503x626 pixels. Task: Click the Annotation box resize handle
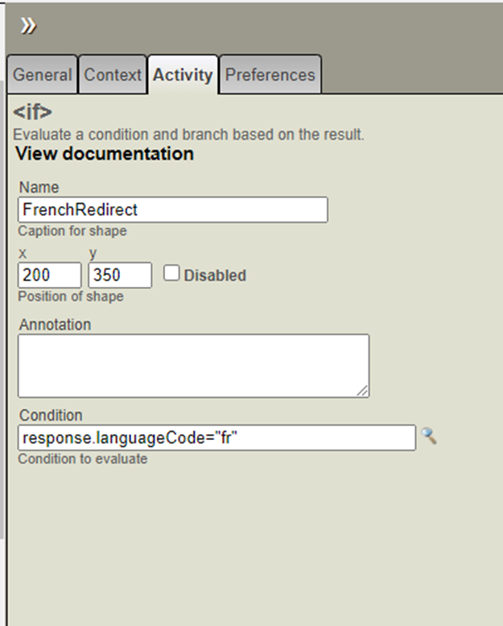364,391
